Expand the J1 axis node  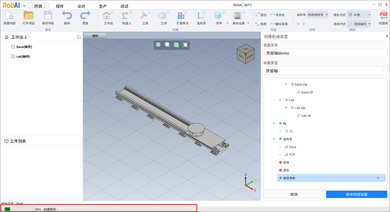click(280, 131)
